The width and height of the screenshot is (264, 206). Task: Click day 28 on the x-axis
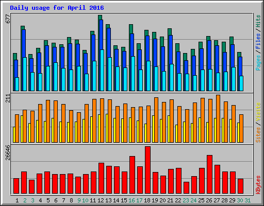point(224,200)
